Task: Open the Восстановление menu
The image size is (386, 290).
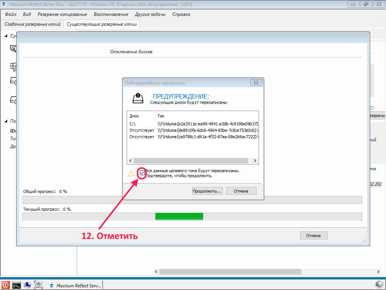Action: 111,14
